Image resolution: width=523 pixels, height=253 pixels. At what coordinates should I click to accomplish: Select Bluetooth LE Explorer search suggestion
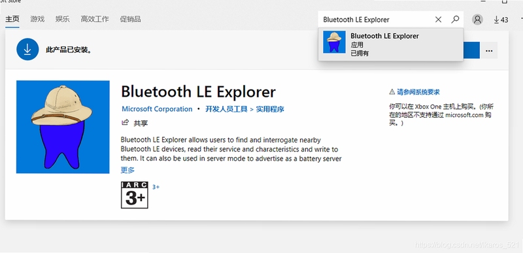coord(390,44)
